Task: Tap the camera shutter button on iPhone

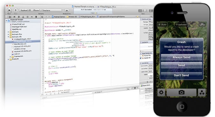Action: click(181, 92)
